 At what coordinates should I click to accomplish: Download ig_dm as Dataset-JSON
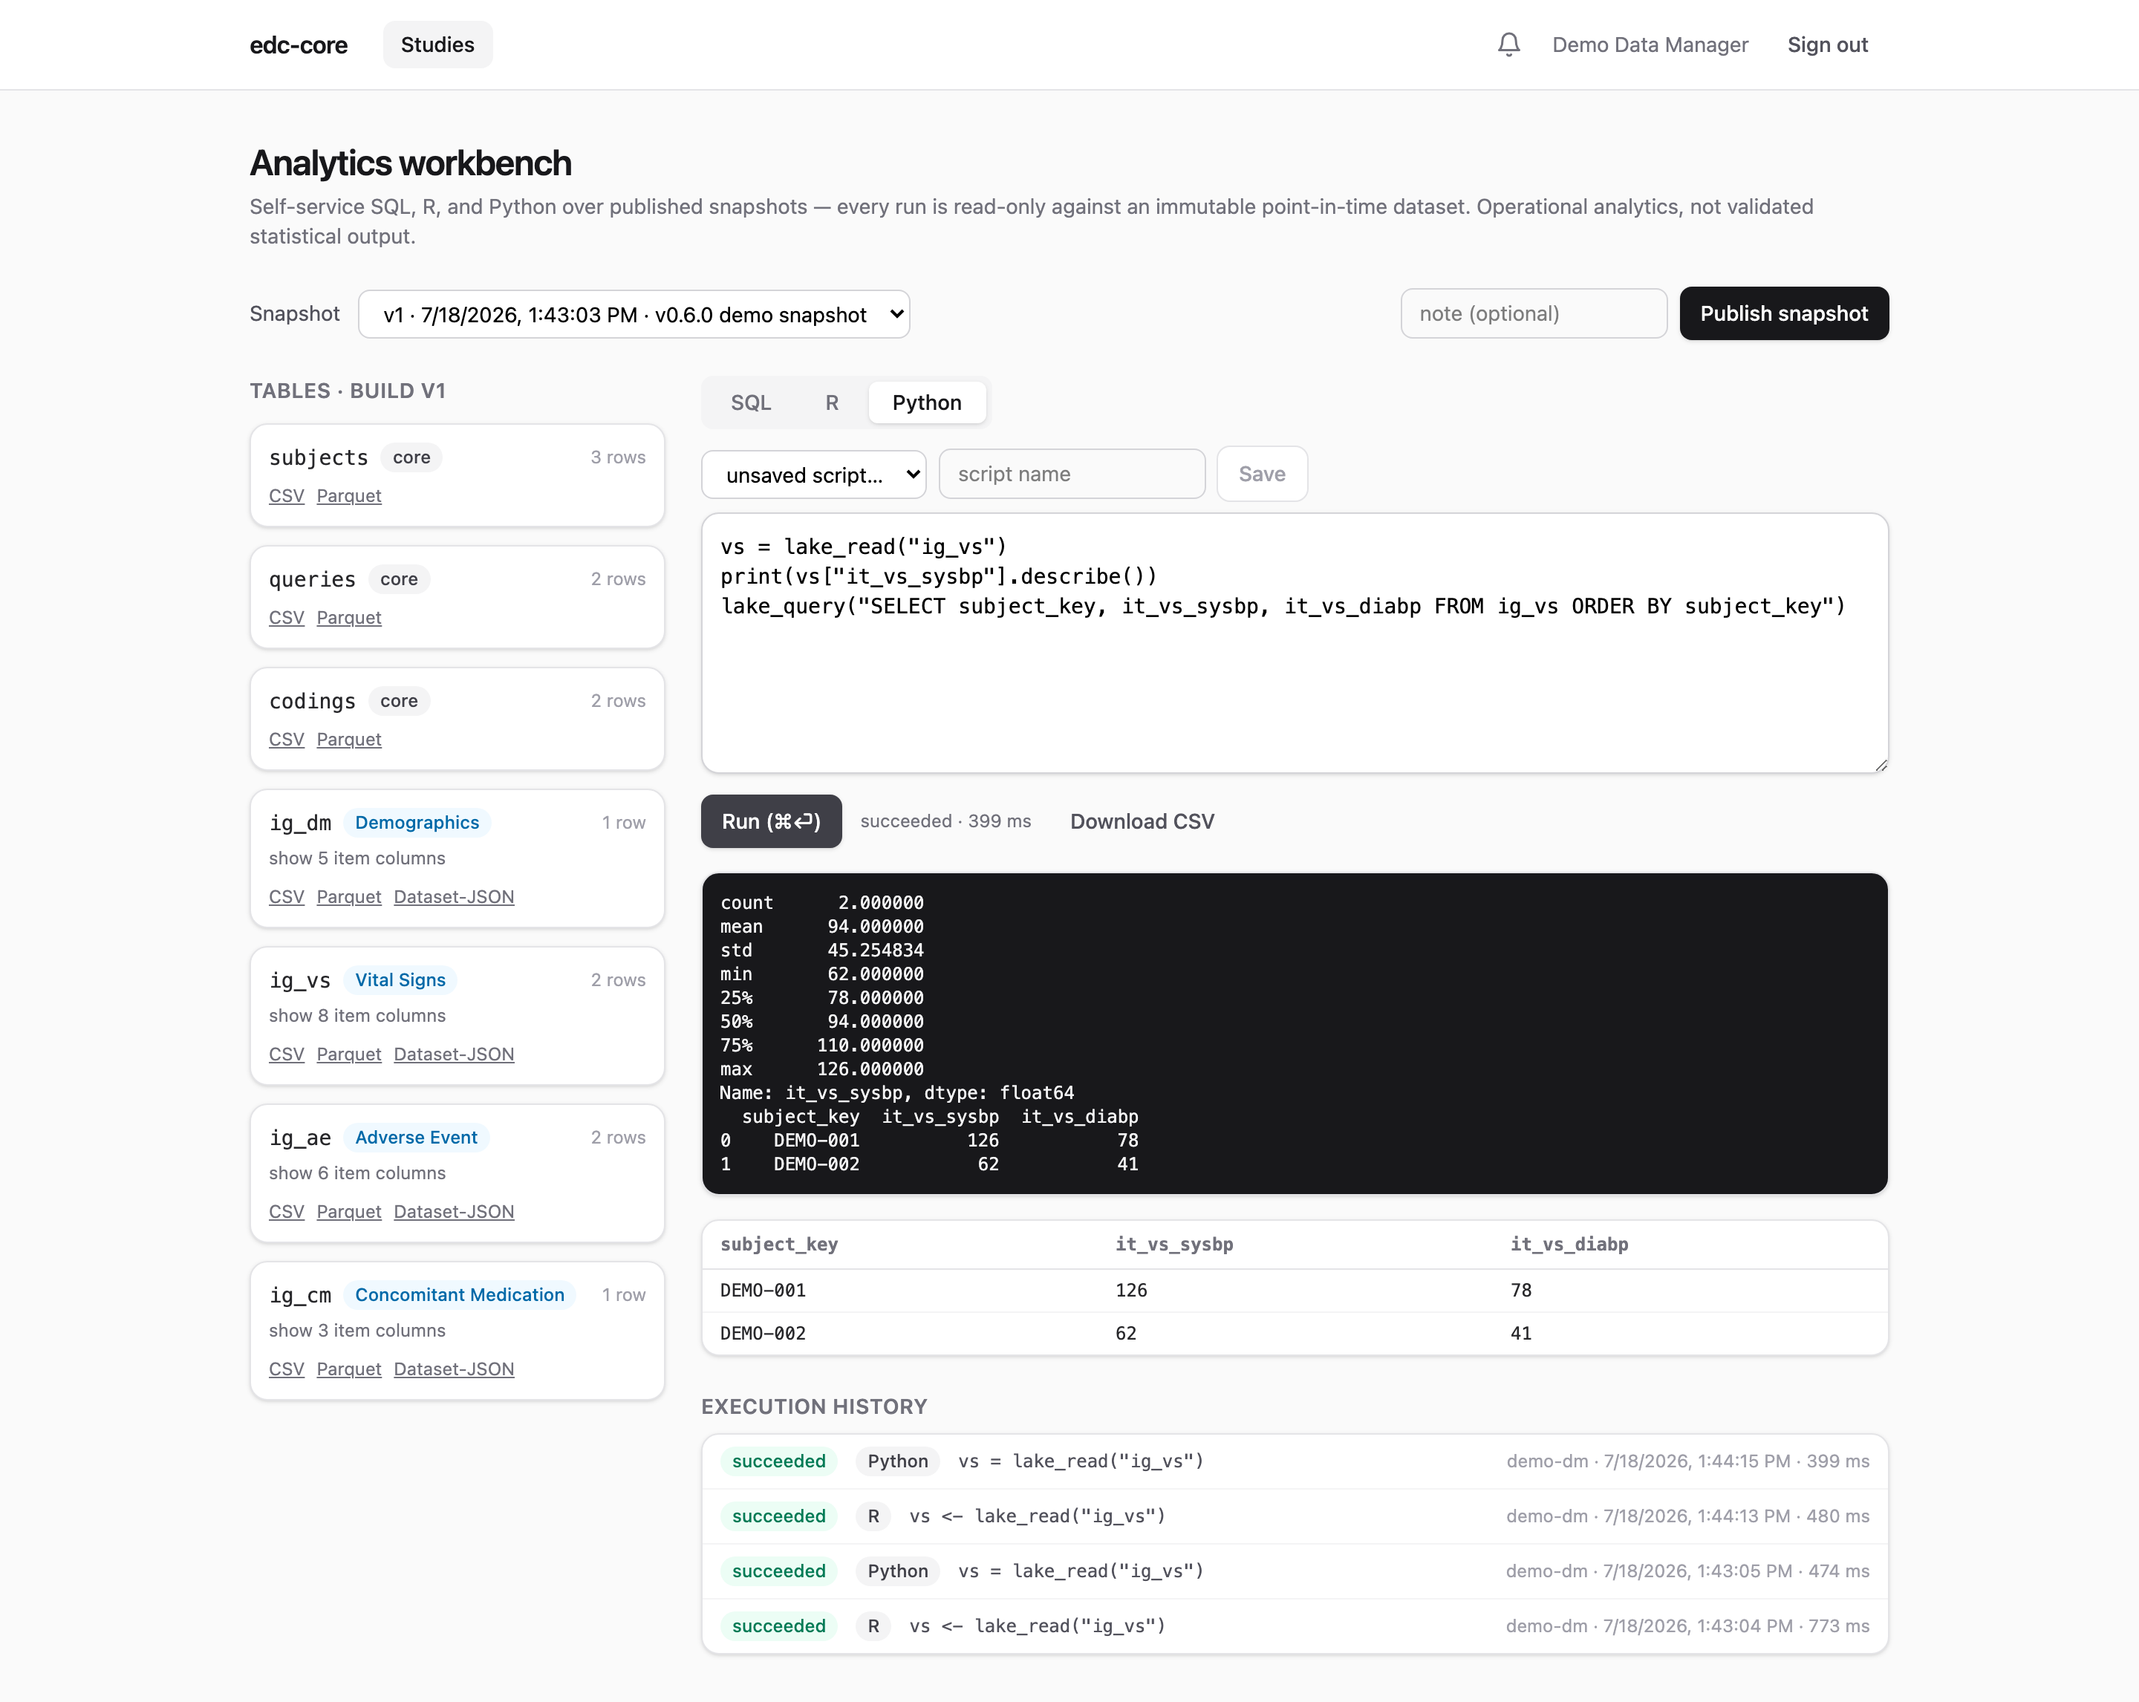pyautogui.click(x=453, y=896)
